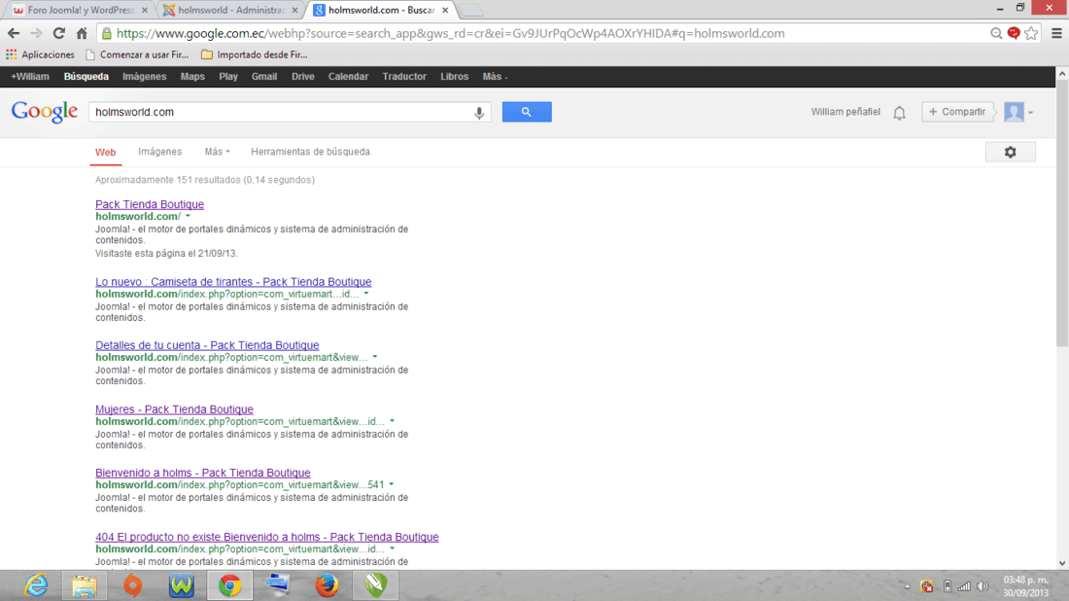1069x601 pixels.
Task: Open dropdown arrow for Camiseta de tirantes result
Action: pos(366,294)
